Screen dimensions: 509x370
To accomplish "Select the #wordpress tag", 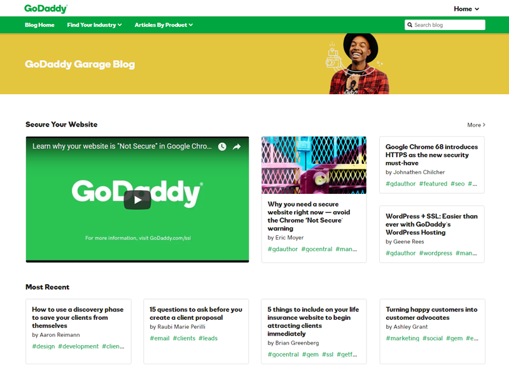I will tap(435, 253).
